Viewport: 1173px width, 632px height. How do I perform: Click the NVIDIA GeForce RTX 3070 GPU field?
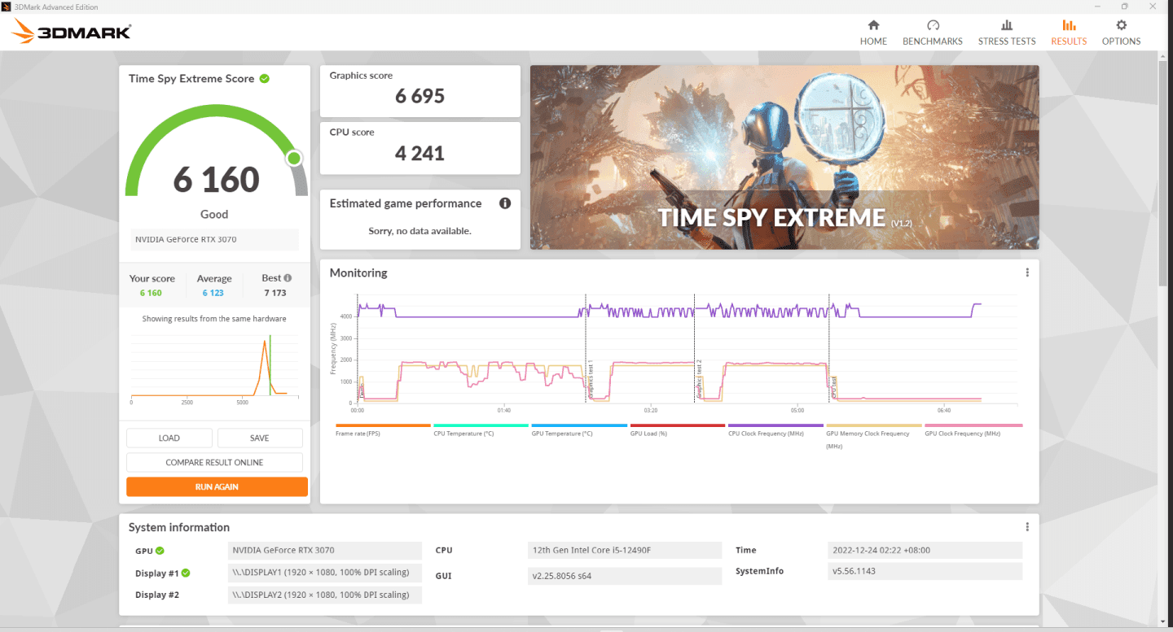[325, 551]
